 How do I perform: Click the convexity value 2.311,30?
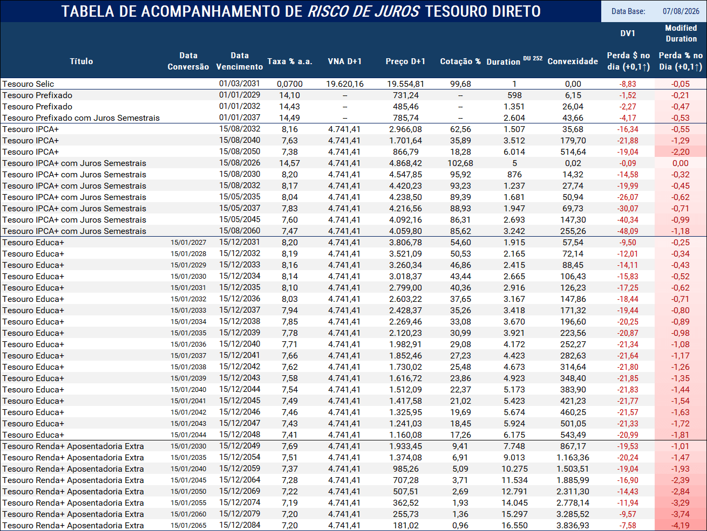(x=573, y=492)
